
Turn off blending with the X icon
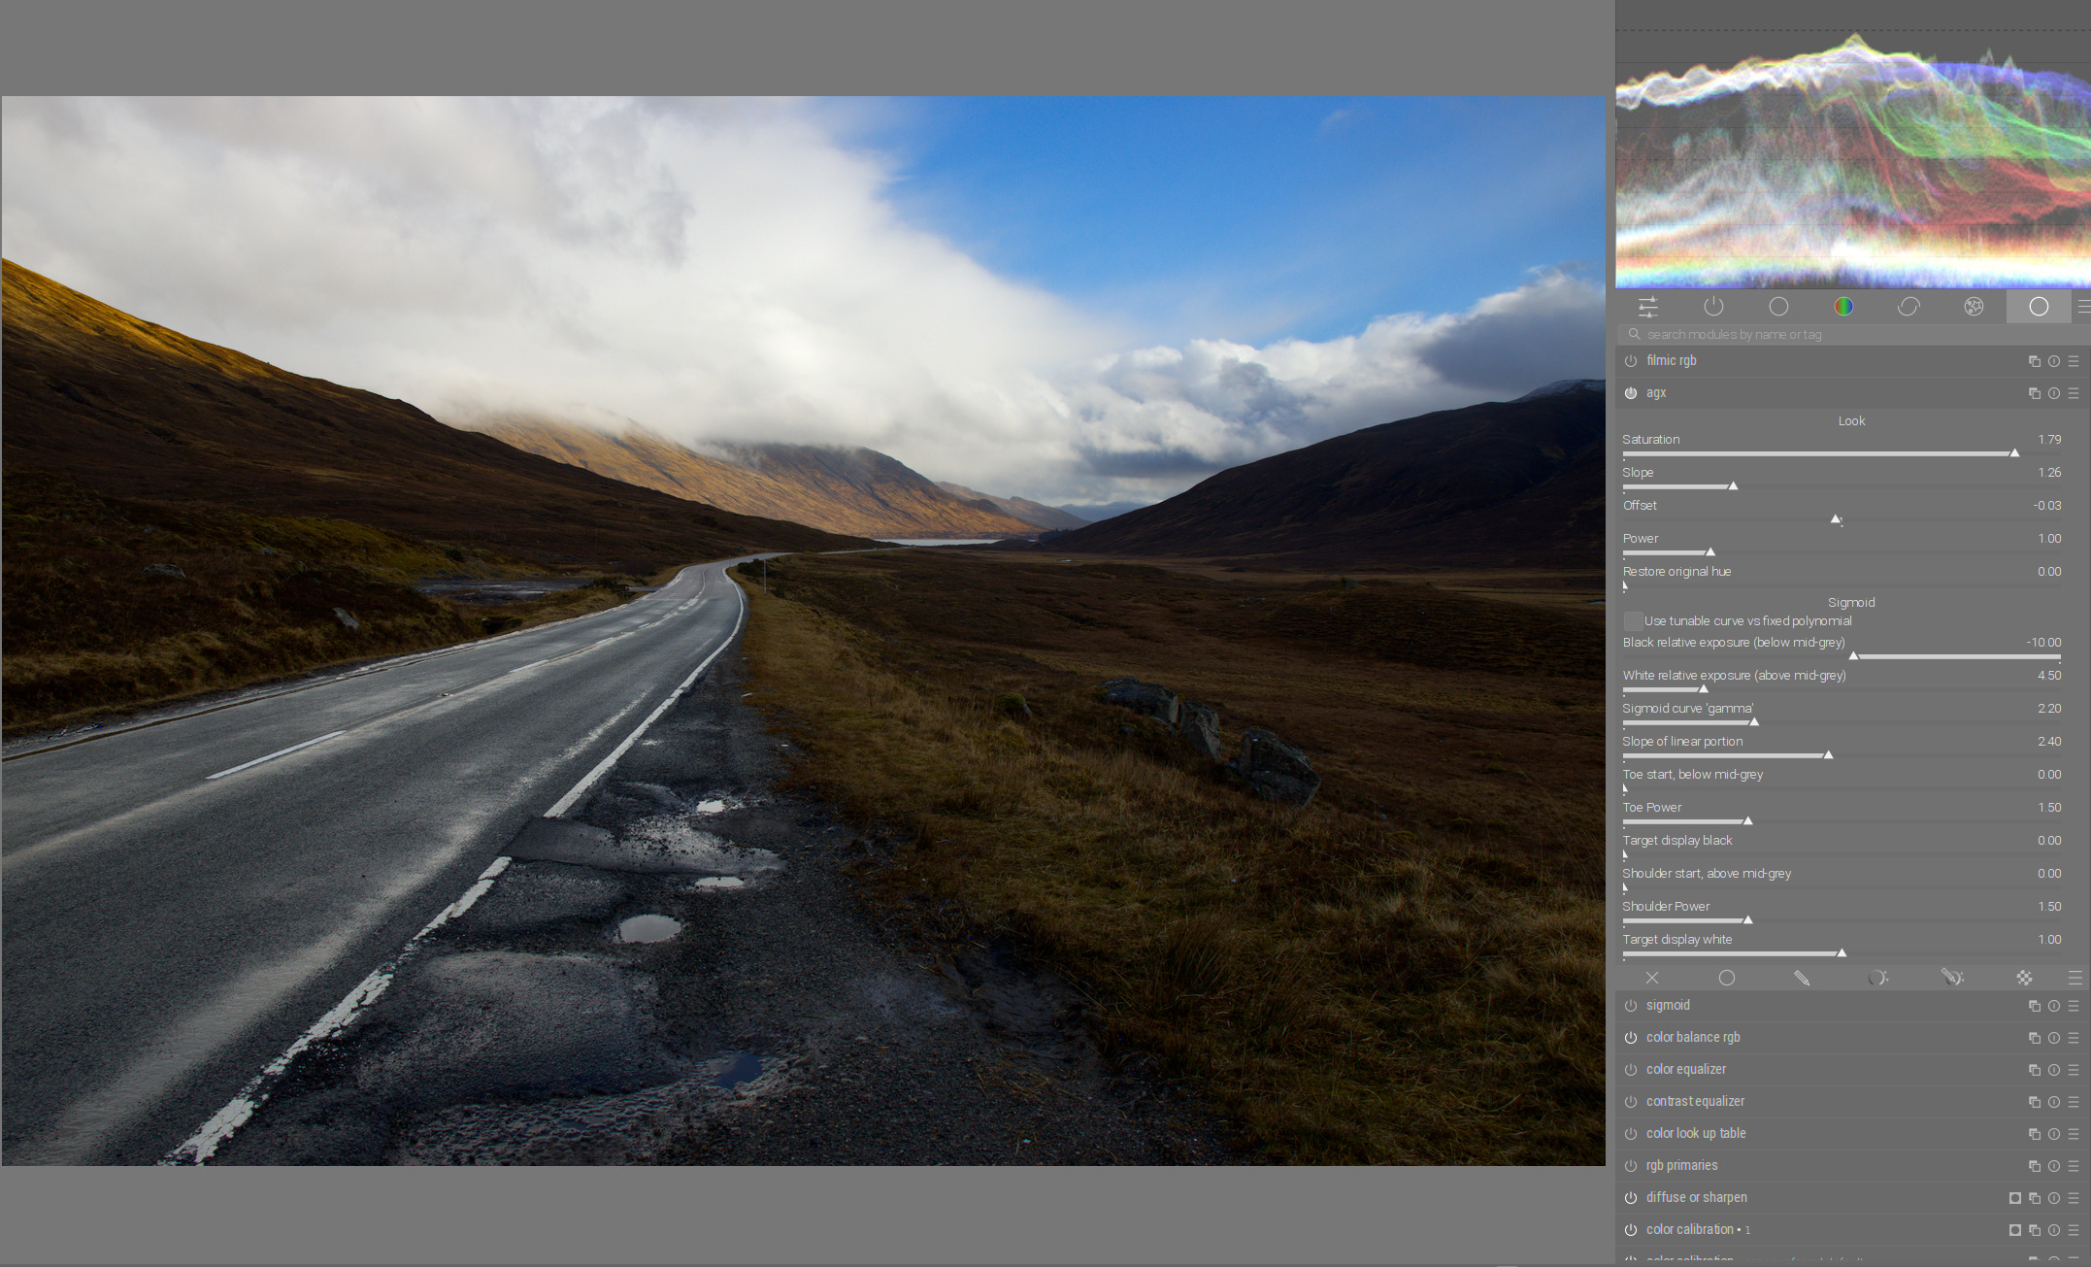tap(1652, 978)
